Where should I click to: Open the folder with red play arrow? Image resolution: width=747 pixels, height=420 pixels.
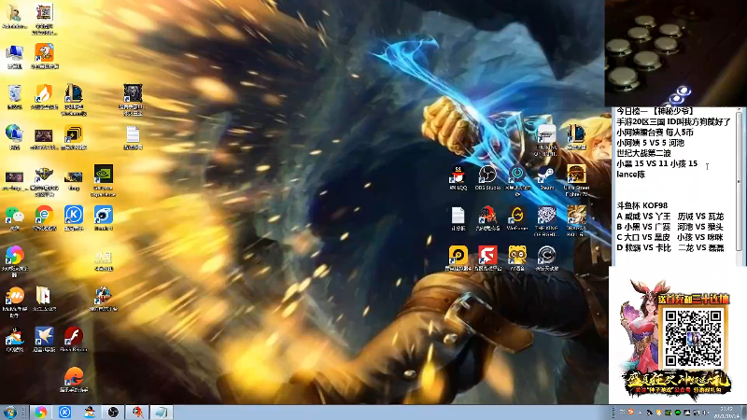pyautogui.click(x=44, y=299)
